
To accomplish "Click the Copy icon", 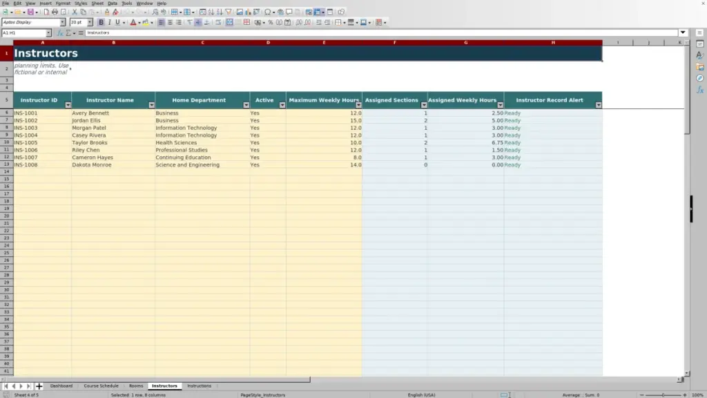I will click(83, 12).
